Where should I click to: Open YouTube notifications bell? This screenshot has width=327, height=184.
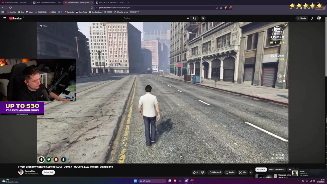click(x=312, y=18)
